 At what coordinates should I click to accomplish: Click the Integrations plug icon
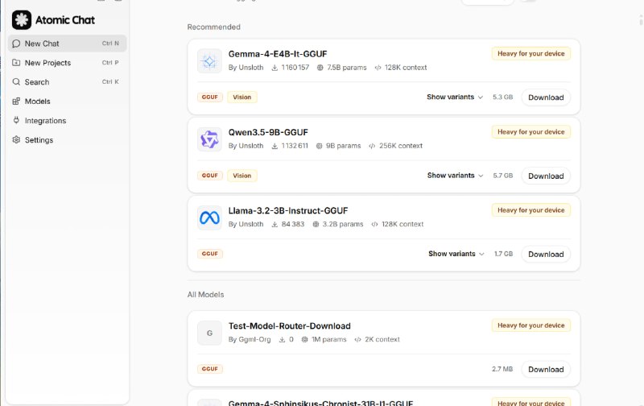click(16, 120)
